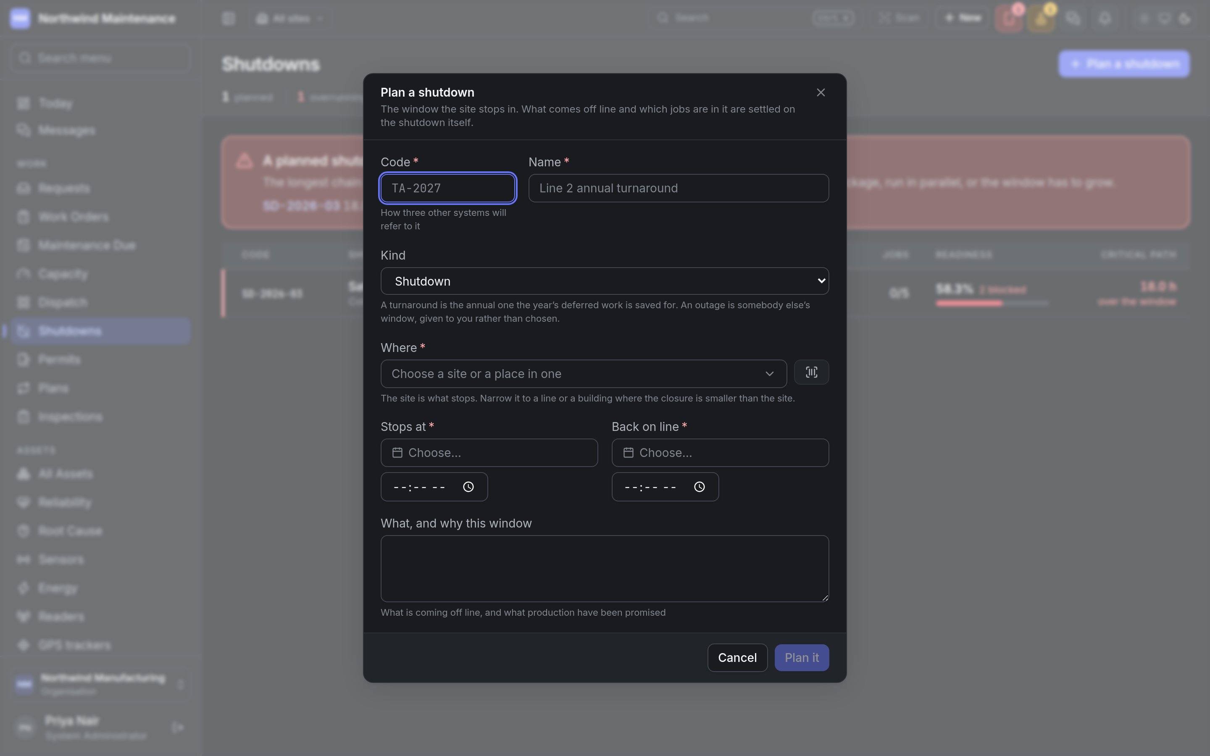Click the yellow warning badge icon in top bar
This screenshot has height=756, width=1210.
click(x=1041, y=18)
